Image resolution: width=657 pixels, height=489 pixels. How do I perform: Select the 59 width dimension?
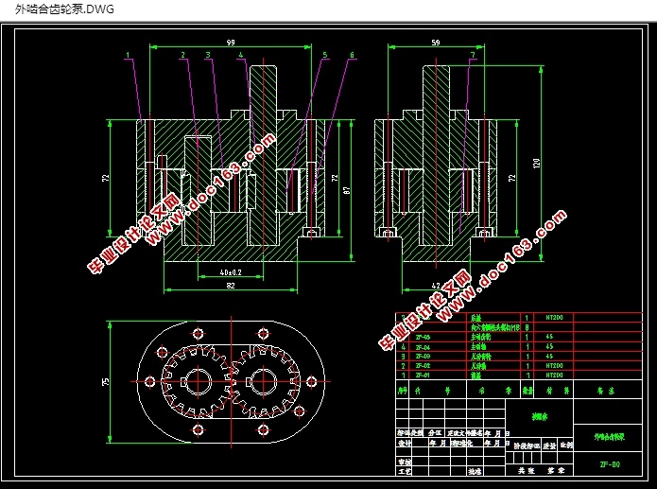[x=436, y=43]
